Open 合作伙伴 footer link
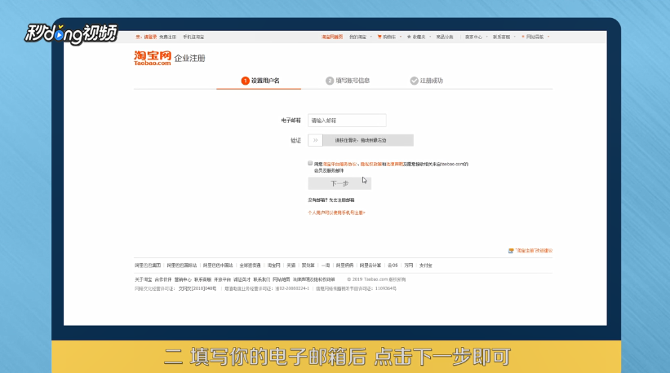This screenshot has width=670, height=373. tap(162, 279)
